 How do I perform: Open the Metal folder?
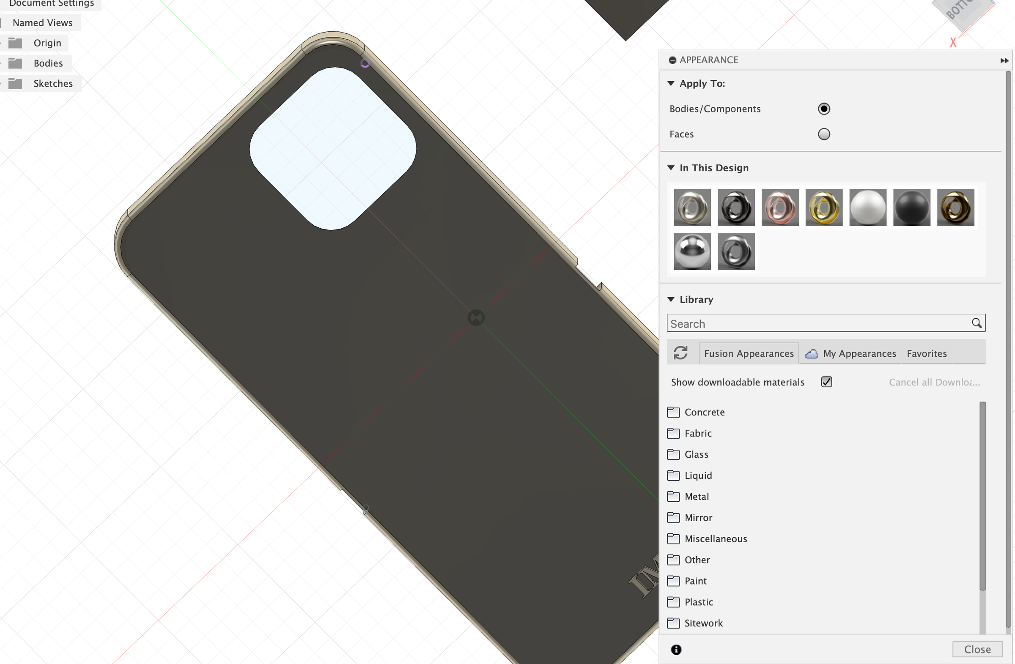[x=697, y=497]
